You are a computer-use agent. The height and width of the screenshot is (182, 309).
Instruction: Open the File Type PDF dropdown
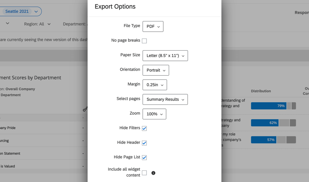point(153,27)
